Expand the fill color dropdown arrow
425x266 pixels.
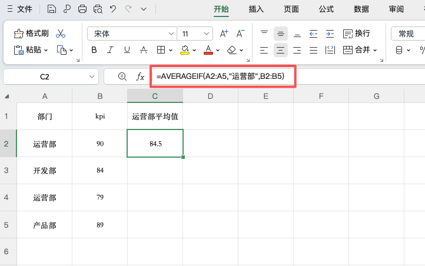coord(194,50)
